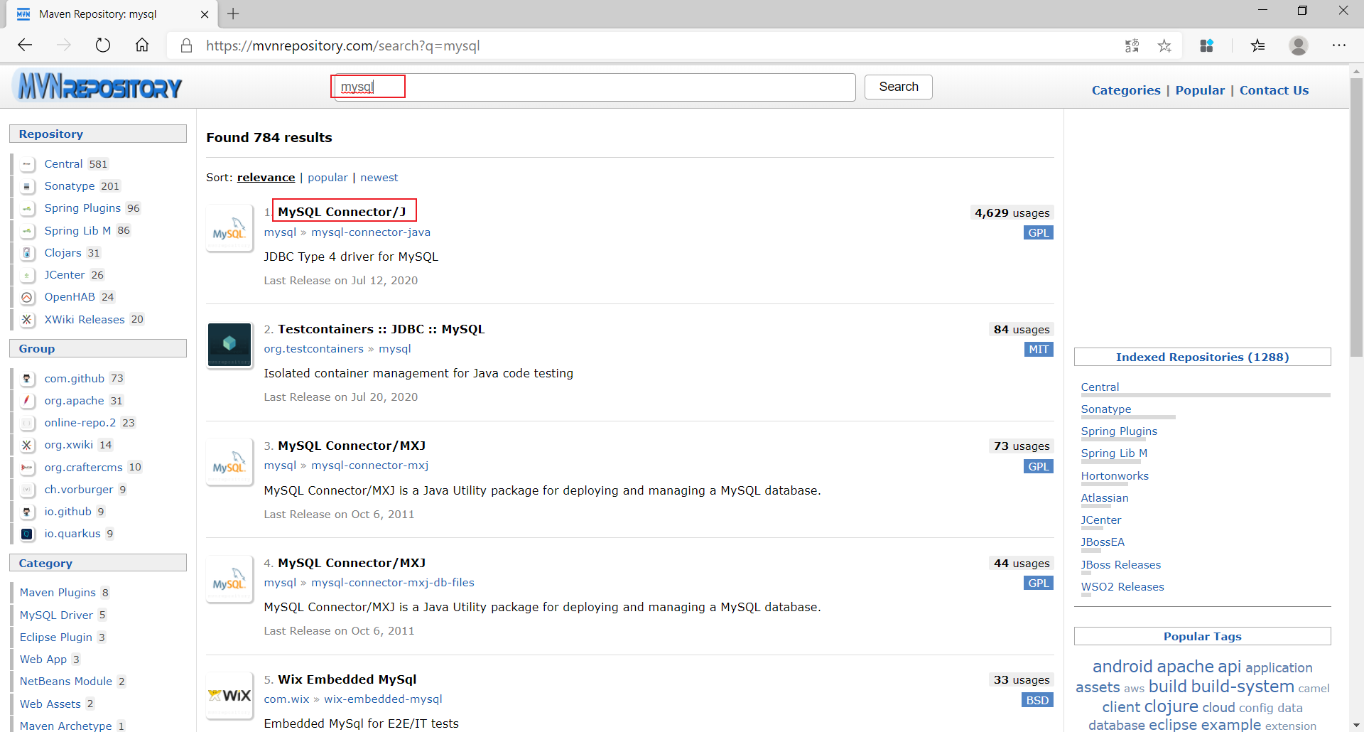Viewport: 1364px width, 732px height.
Task: Click the io.quarkus group icon
Action: (x=27, y=534)
